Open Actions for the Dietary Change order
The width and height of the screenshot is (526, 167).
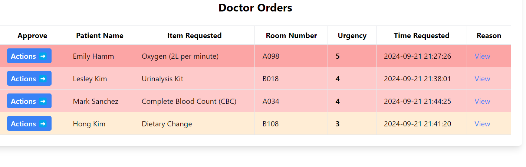pos(29,124)
